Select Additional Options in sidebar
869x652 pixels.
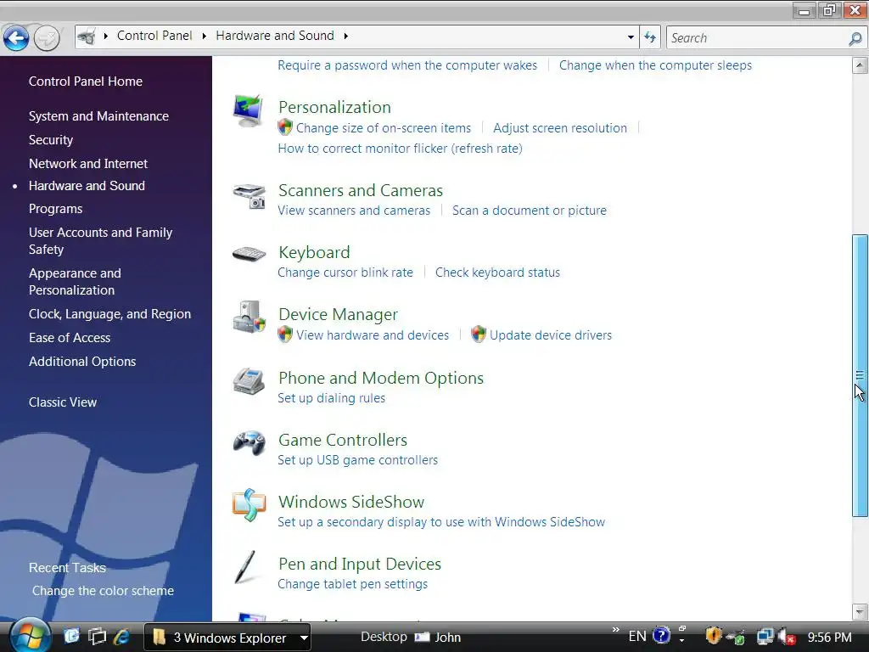(x=82, y=362)
